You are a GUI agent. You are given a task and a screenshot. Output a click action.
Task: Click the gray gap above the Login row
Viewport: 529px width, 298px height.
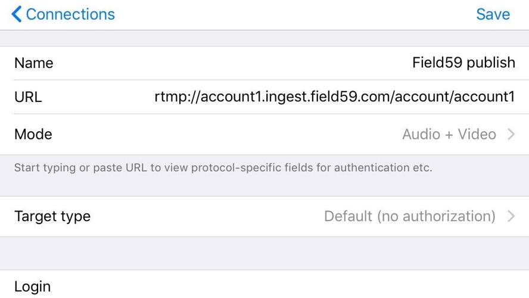(264, 253)
